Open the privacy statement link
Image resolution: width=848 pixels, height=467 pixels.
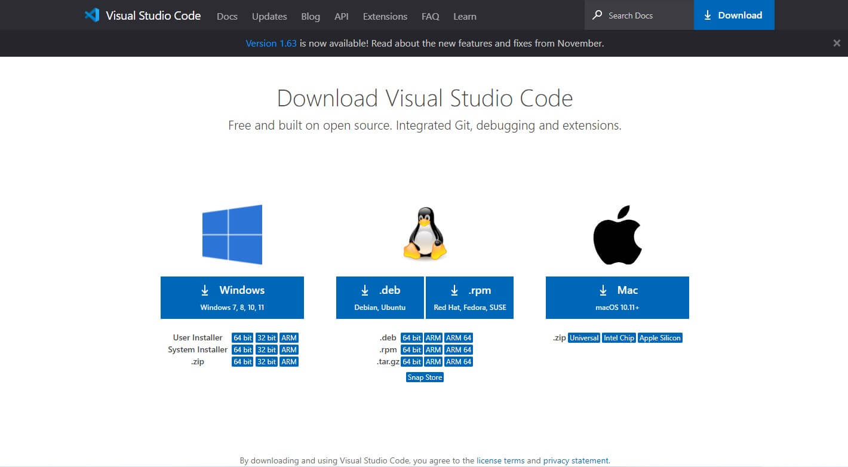575,460
